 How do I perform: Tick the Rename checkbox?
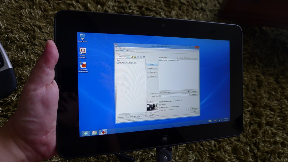(160, 104)
